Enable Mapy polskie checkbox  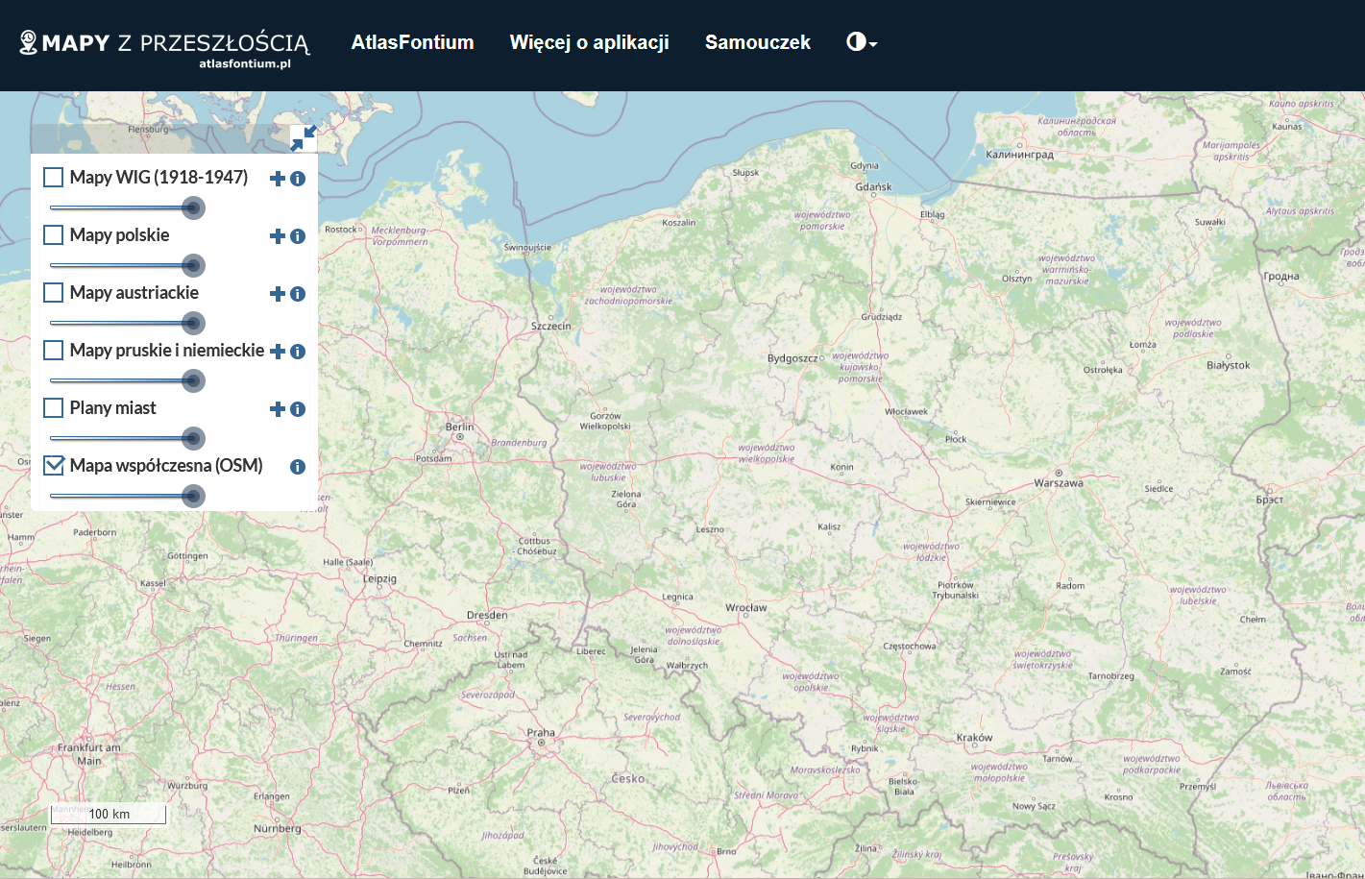54,235
